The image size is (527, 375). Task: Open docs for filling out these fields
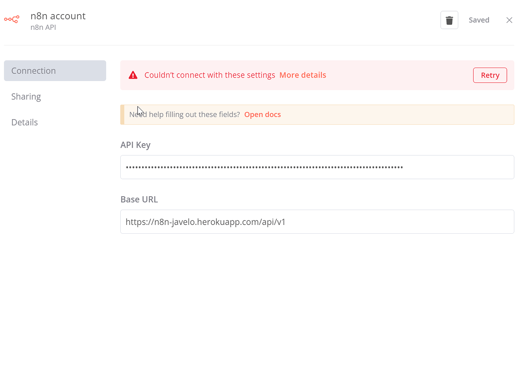[262, 114]
